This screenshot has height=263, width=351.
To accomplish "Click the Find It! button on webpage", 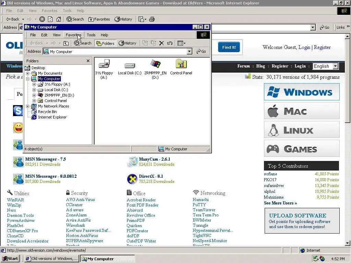I will [229, 47].
